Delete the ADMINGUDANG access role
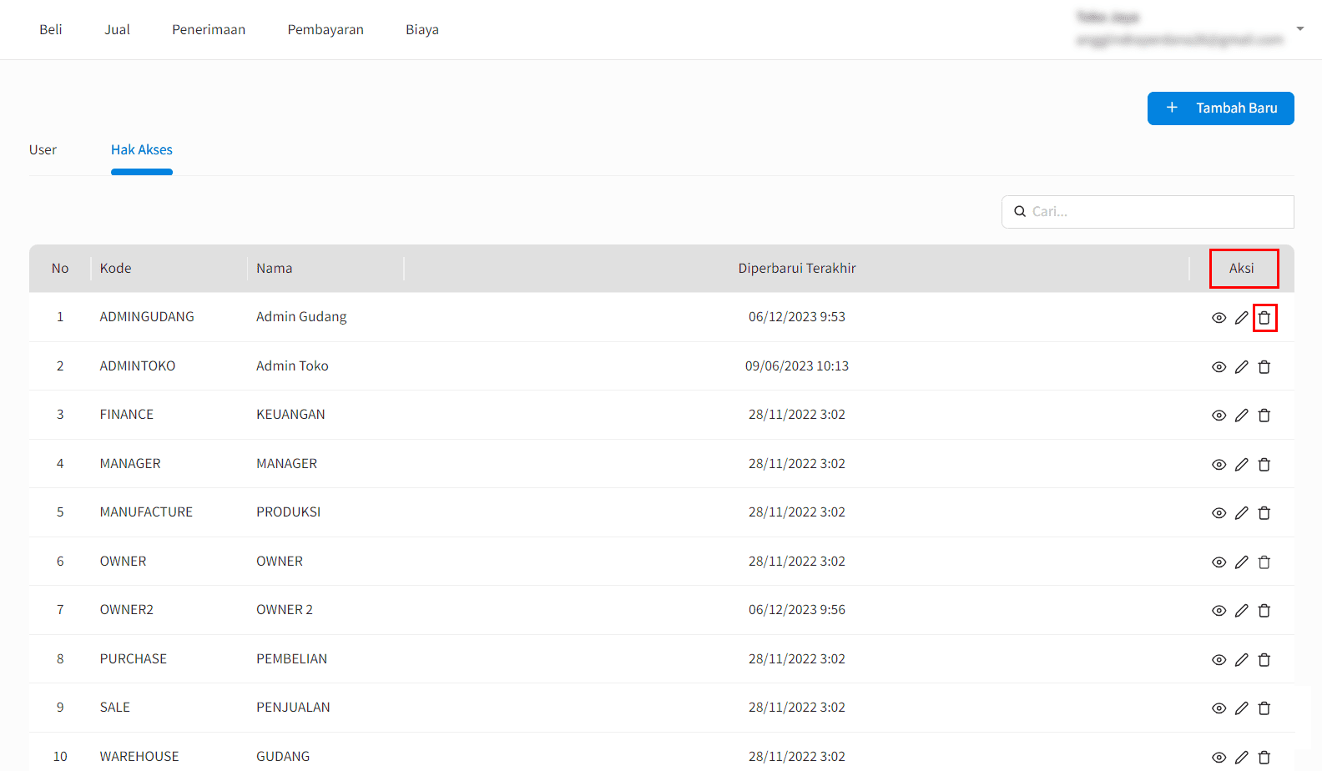Screen dimensions: 1322x771 click(x=1264, y=318)
